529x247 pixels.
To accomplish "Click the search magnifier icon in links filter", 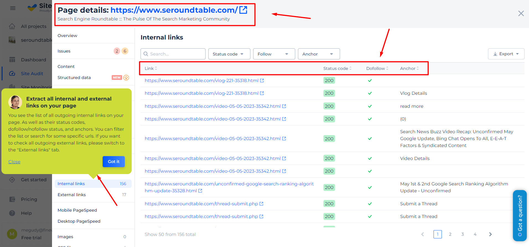I will point(146,54).
